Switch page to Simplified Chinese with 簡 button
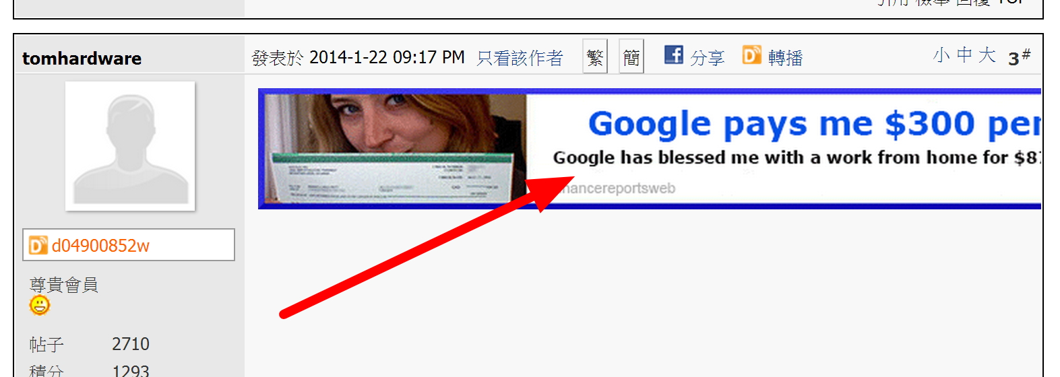 tap(631, 57)
